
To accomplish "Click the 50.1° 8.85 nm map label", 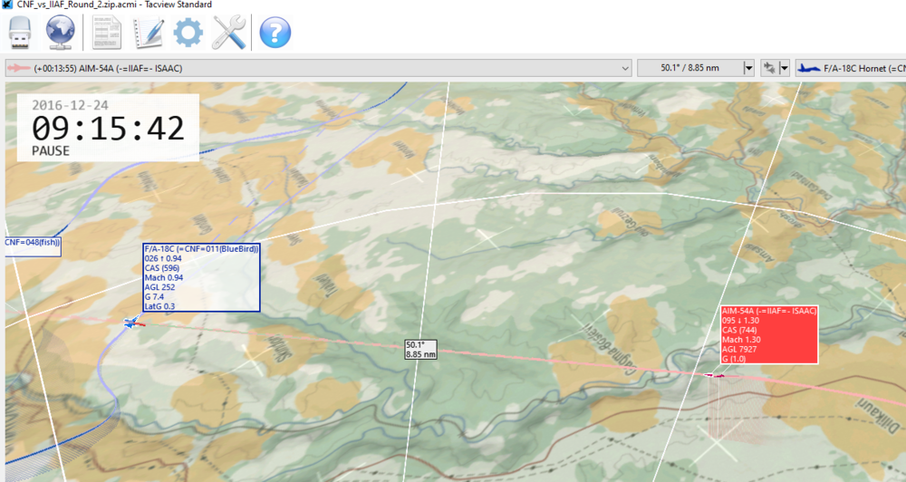I will pos(420,350).
